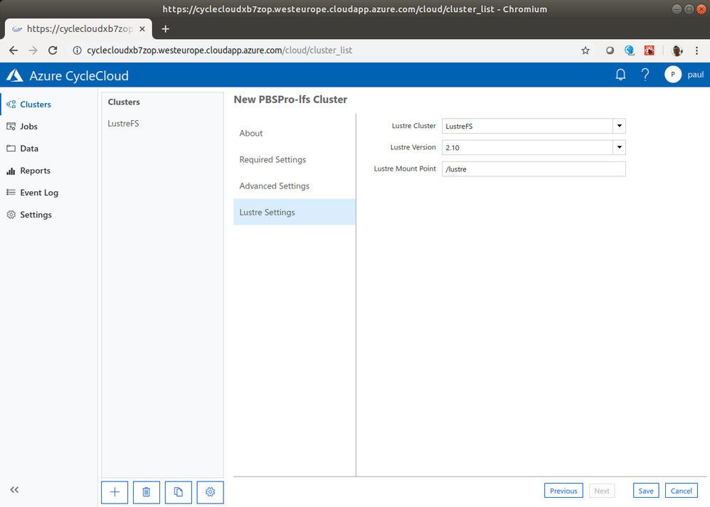The width and height of the screenshot is (710, 507).
Task: Click the Cancel button
Action: point(681,491)
